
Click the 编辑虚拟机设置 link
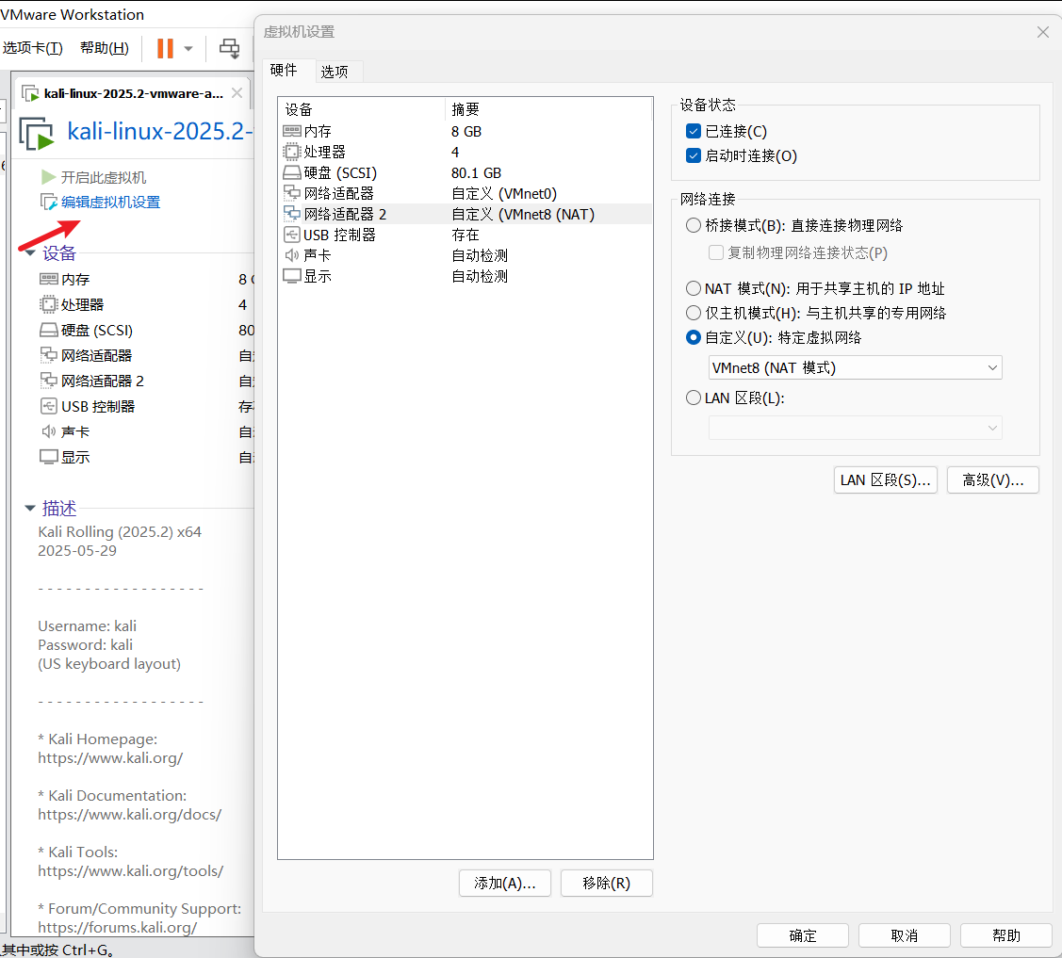point(110,202)
